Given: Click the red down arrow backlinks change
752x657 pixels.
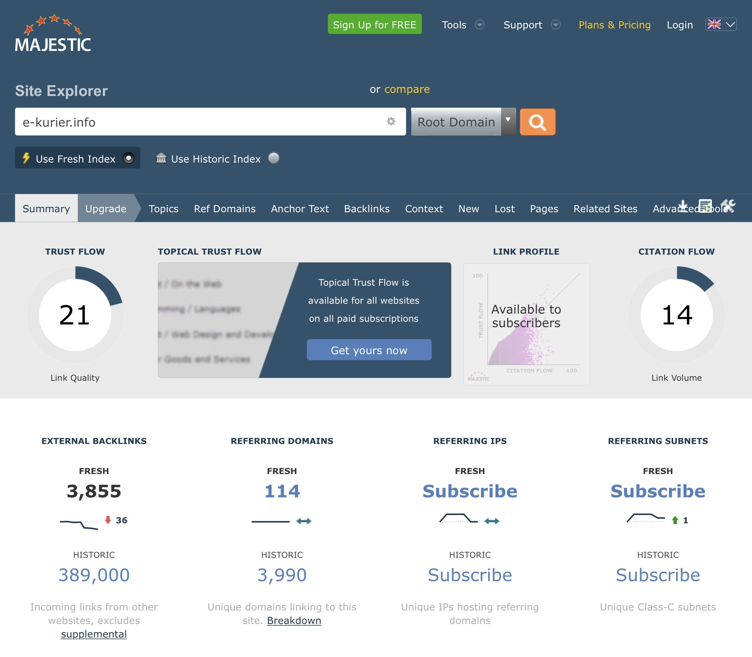Looking at the screenshot, I should click(108, 520).
